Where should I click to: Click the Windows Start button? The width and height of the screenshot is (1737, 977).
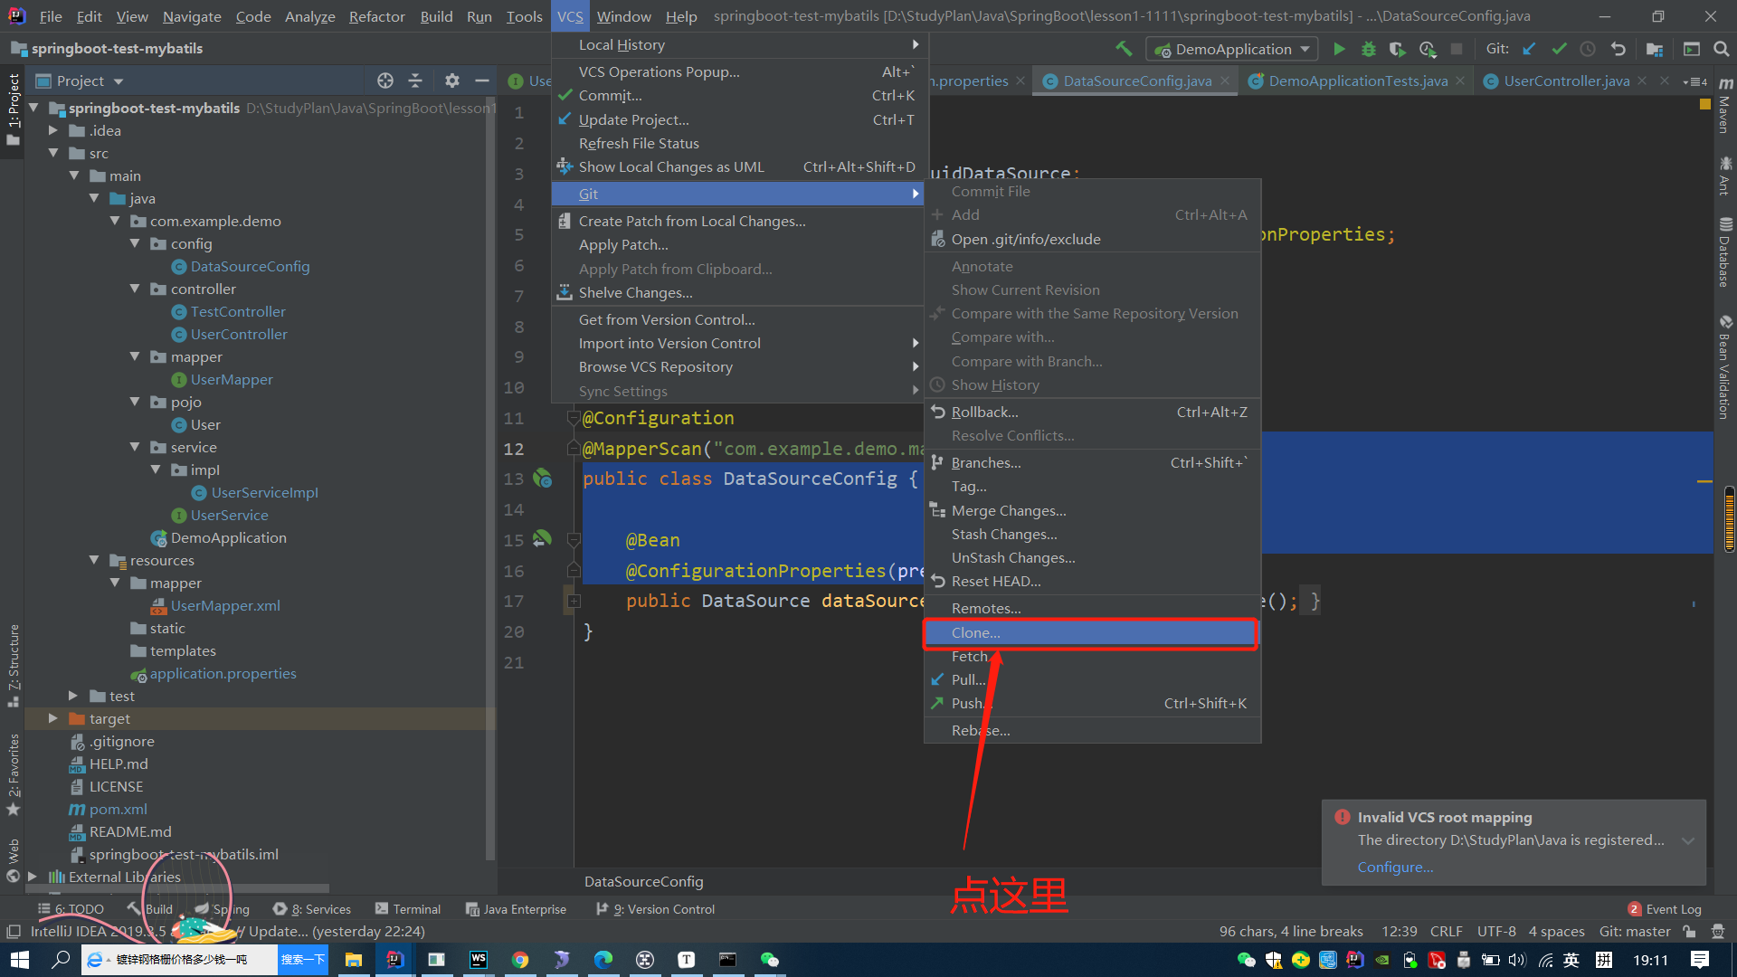tap(19, 960)
